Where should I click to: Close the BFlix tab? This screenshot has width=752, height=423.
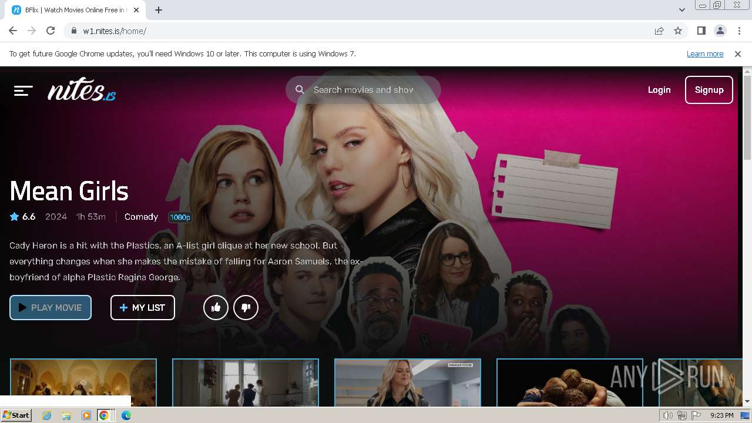point(136,10)
